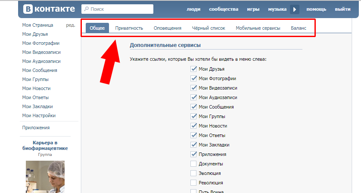Open the Карьера в биофармацевтике ad link
The width and height of the screenshot is (361, 193).
tap(45, 145)
